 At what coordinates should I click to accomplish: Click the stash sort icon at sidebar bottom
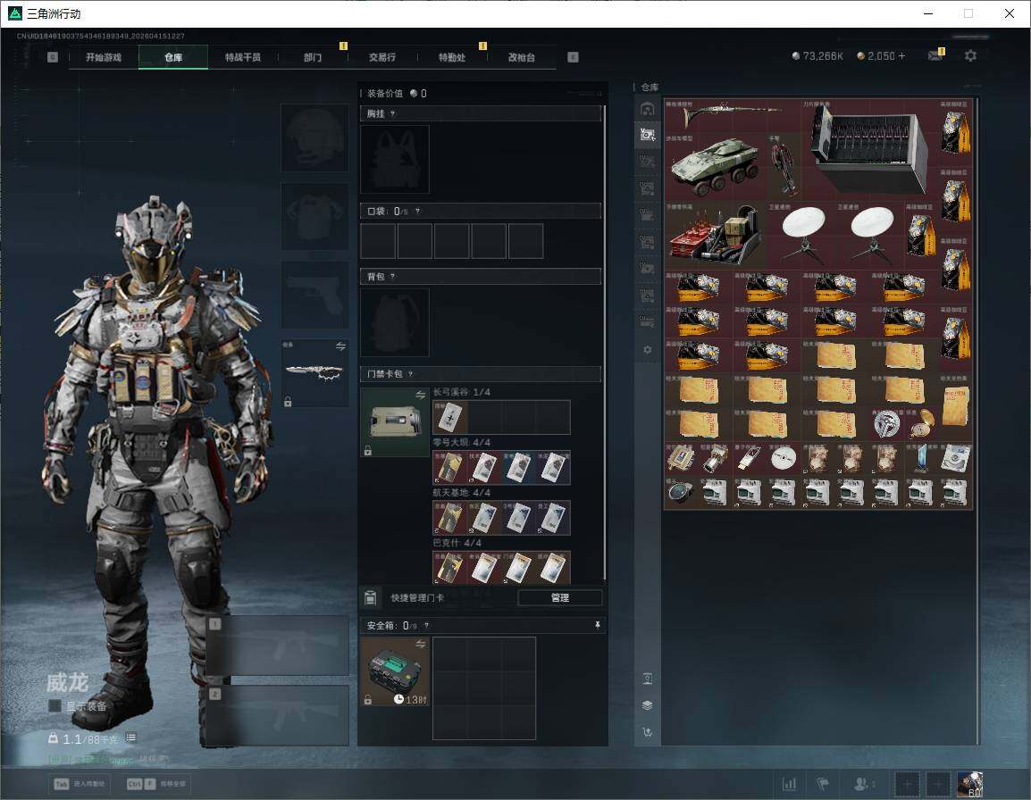[x=647, y=731]
